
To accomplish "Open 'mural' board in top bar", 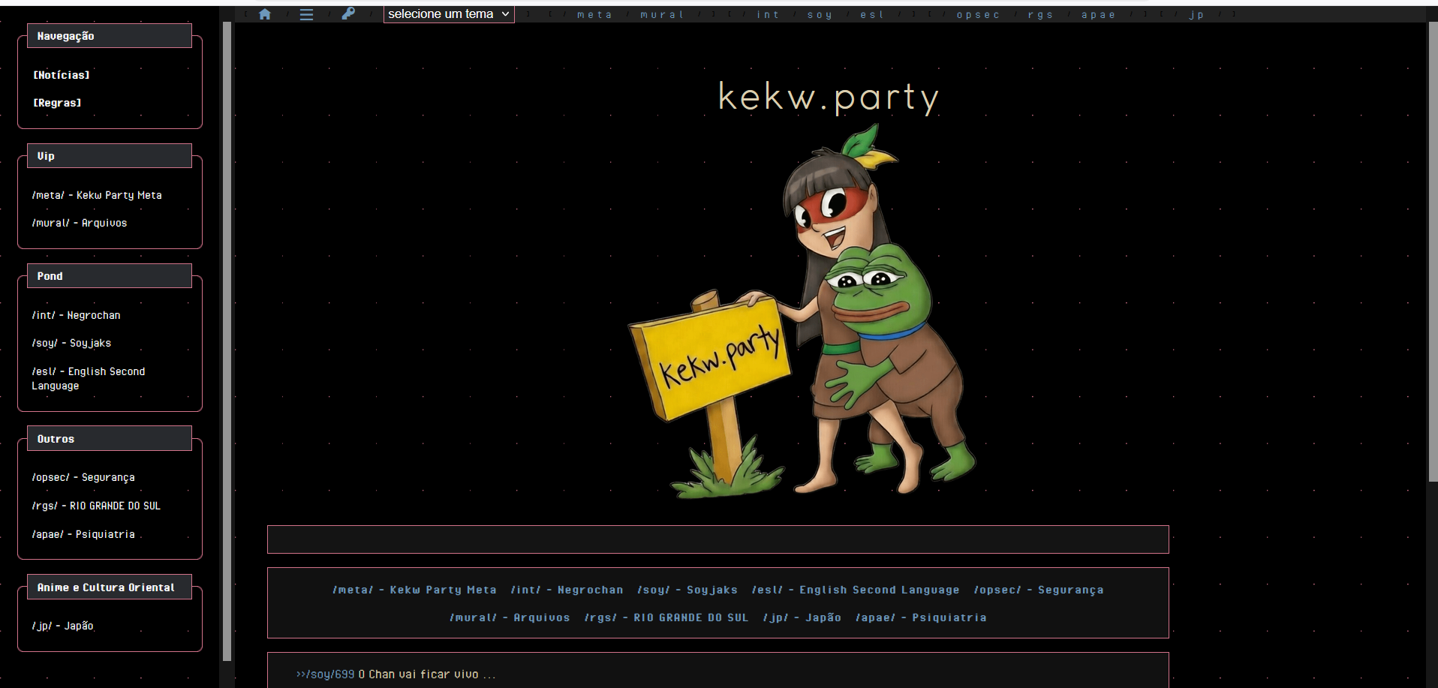I will coord(662,15).
